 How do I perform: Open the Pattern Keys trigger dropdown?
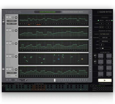[105, 34]
